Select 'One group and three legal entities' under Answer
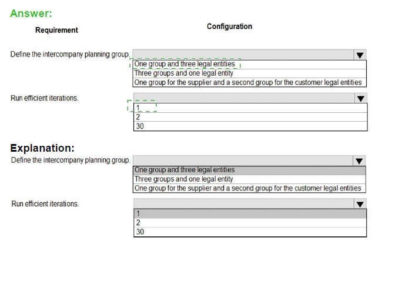 185,64
